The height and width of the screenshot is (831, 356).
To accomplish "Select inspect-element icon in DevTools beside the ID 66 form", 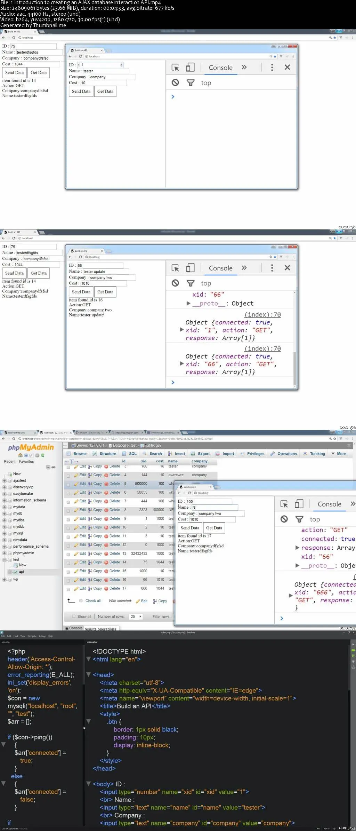I will 176,268.
